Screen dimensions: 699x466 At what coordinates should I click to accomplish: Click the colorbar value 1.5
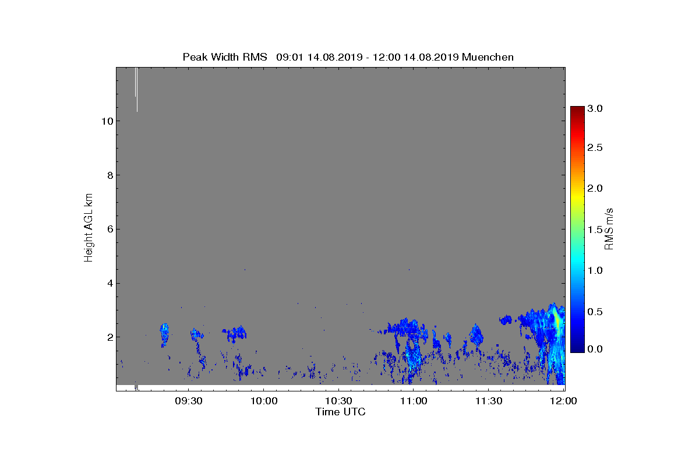595,230
